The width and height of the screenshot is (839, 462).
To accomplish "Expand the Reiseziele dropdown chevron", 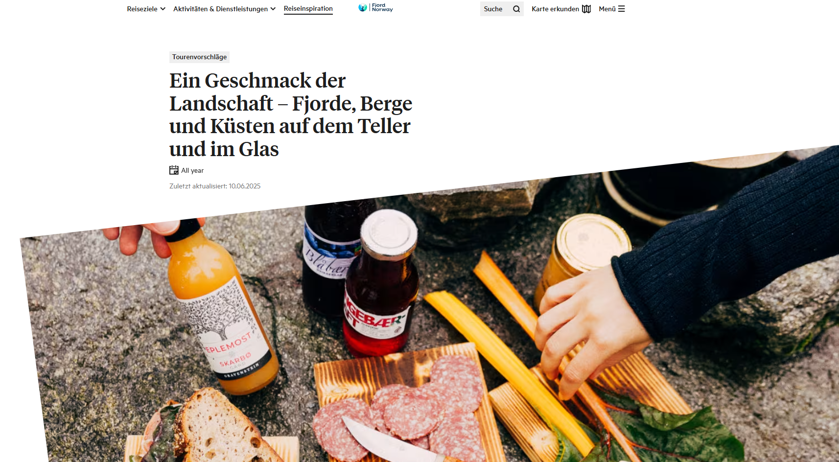I will (163, 9).
